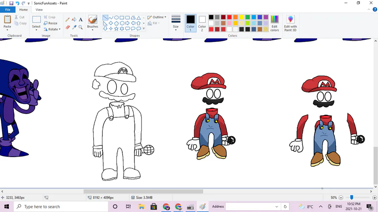Choose the Rounded rectangle shape
378x212 pixels.
(x=128, y=18)
